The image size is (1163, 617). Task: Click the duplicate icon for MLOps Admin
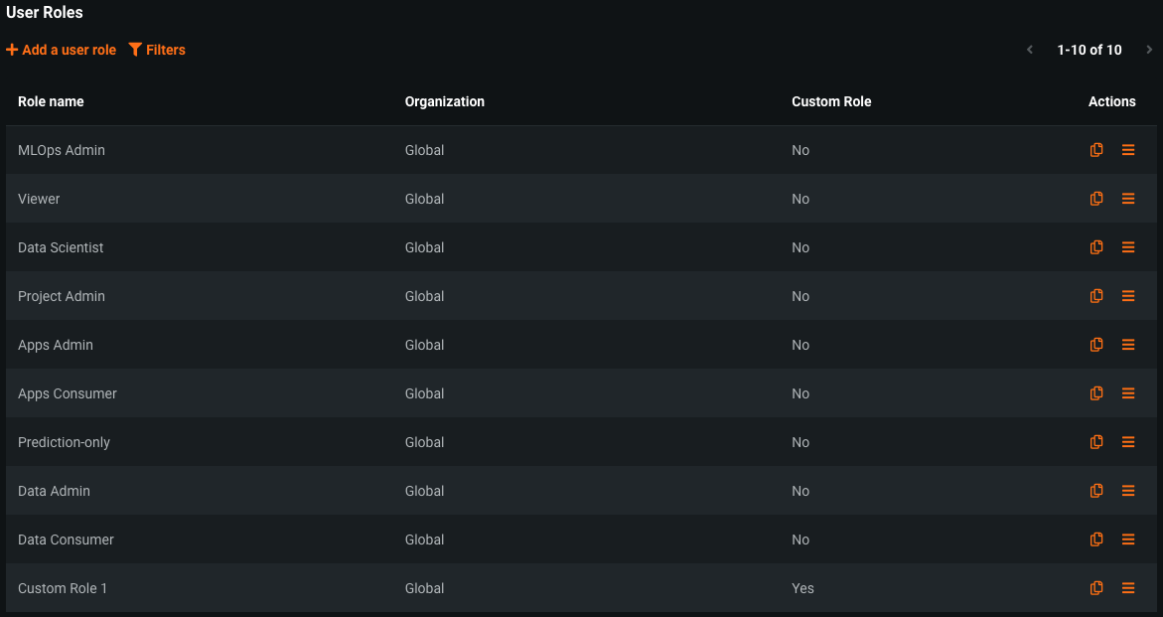1096,150
